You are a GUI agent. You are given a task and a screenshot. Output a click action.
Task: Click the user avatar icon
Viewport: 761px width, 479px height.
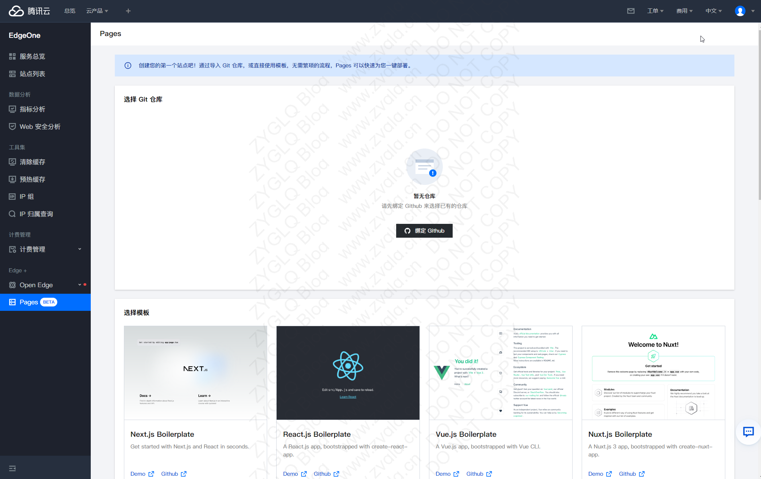pos(740,11)
